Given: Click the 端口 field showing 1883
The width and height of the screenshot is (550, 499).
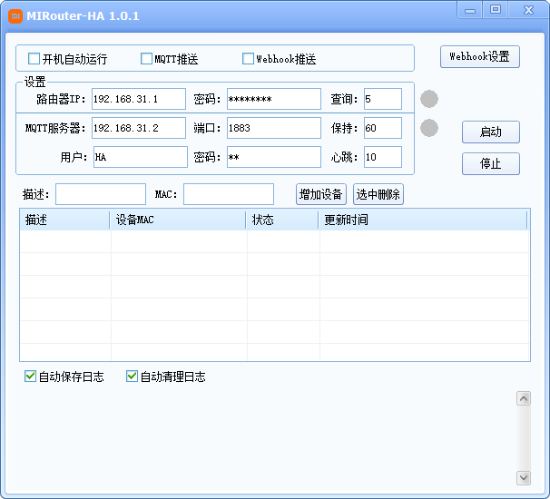Looking at the screenshot, I should tap(273, 128).
